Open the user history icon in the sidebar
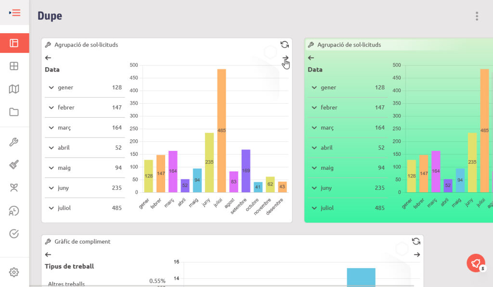This screenshot has width=493, height=287. [x=14, y=211]
